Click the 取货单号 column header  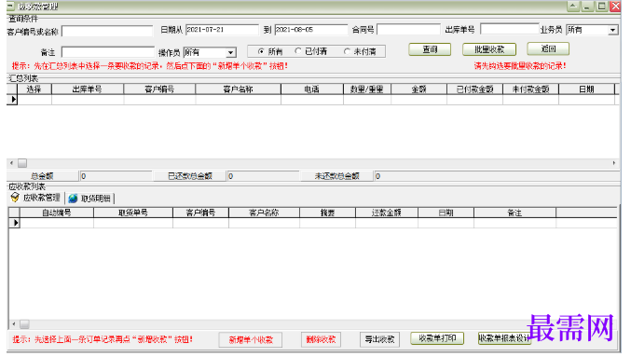(133, 213)
